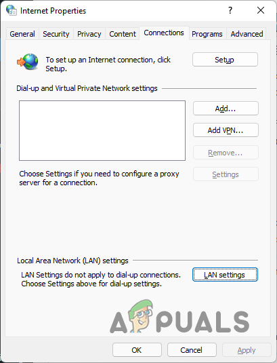The width and height of the screenshot is (277, 363).
Task: Open help with the question mark button
Action: click(x=230, y=10)
